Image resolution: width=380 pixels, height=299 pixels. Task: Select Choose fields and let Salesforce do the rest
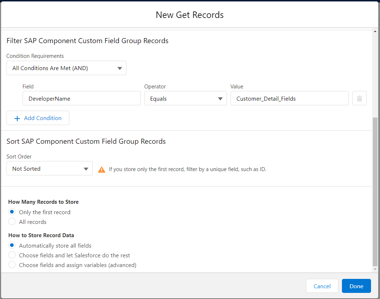point(12,255)
